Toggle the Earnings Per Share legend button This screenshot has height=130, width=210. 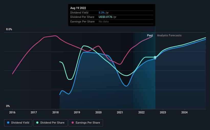pos(86,123)
